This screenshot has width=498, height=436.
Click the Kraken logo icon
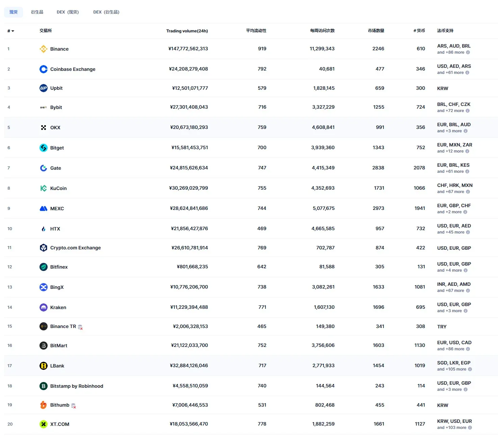tap(43, 307)
